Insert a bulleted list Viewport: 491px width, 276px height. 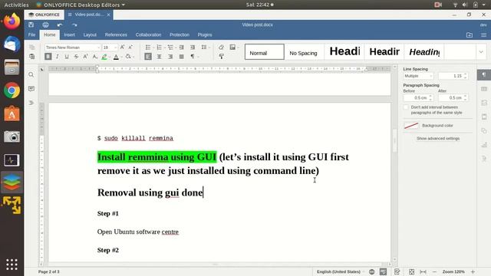(x=148, y=48)
